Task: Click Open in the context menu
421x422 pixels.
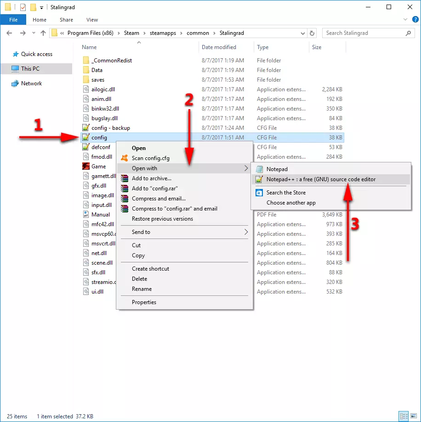Action: pos(184,148)
